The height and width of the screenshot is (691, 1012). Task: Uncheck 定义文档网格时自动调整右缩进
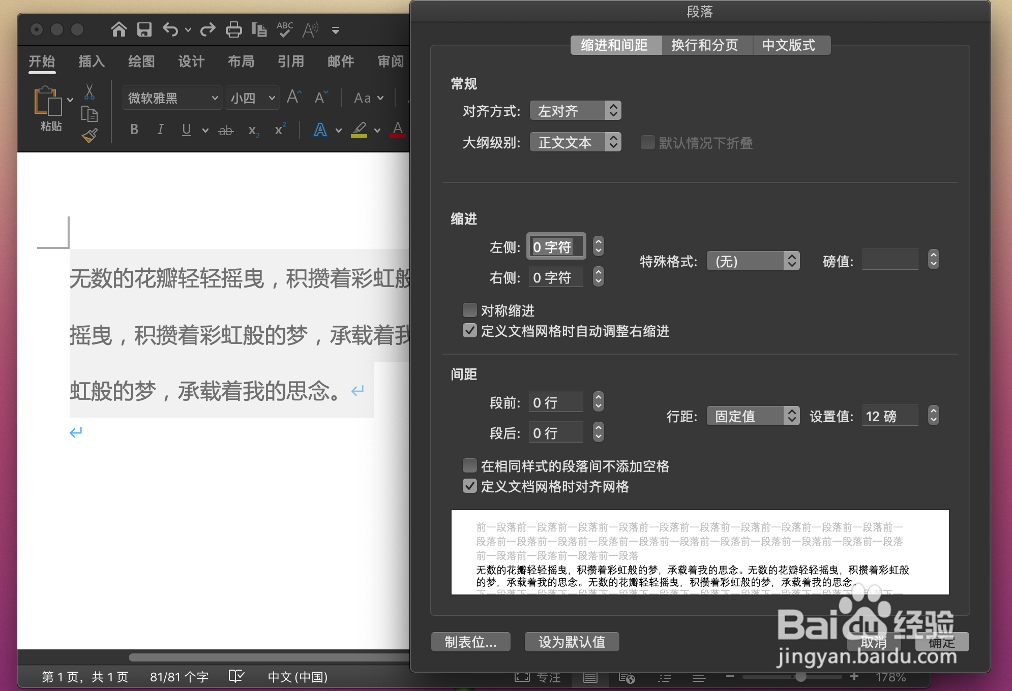(469, 331)
